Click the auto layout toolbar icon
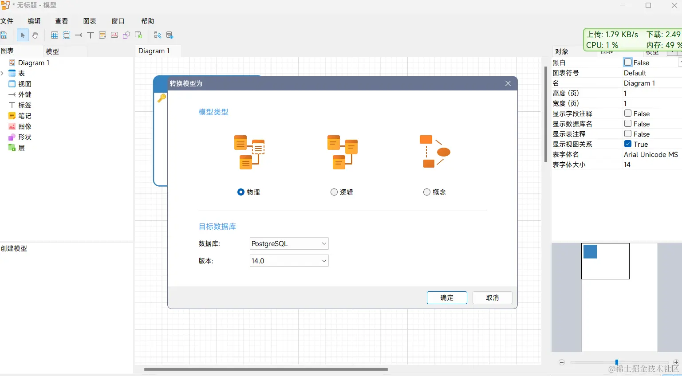Image resolution: width=682 pixels, height=376 pixels. click(158, 35)
